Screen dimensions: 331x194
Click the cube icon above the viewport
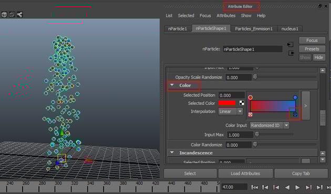point(4,15)
